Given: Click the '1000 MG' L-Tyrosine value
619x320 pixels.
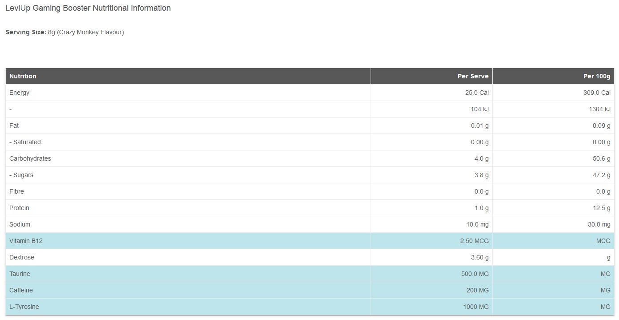Looking at the screenshot, I should coord(476,307).
